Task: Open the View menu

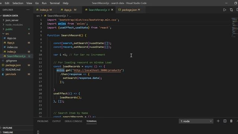Action: click(29, 3)
